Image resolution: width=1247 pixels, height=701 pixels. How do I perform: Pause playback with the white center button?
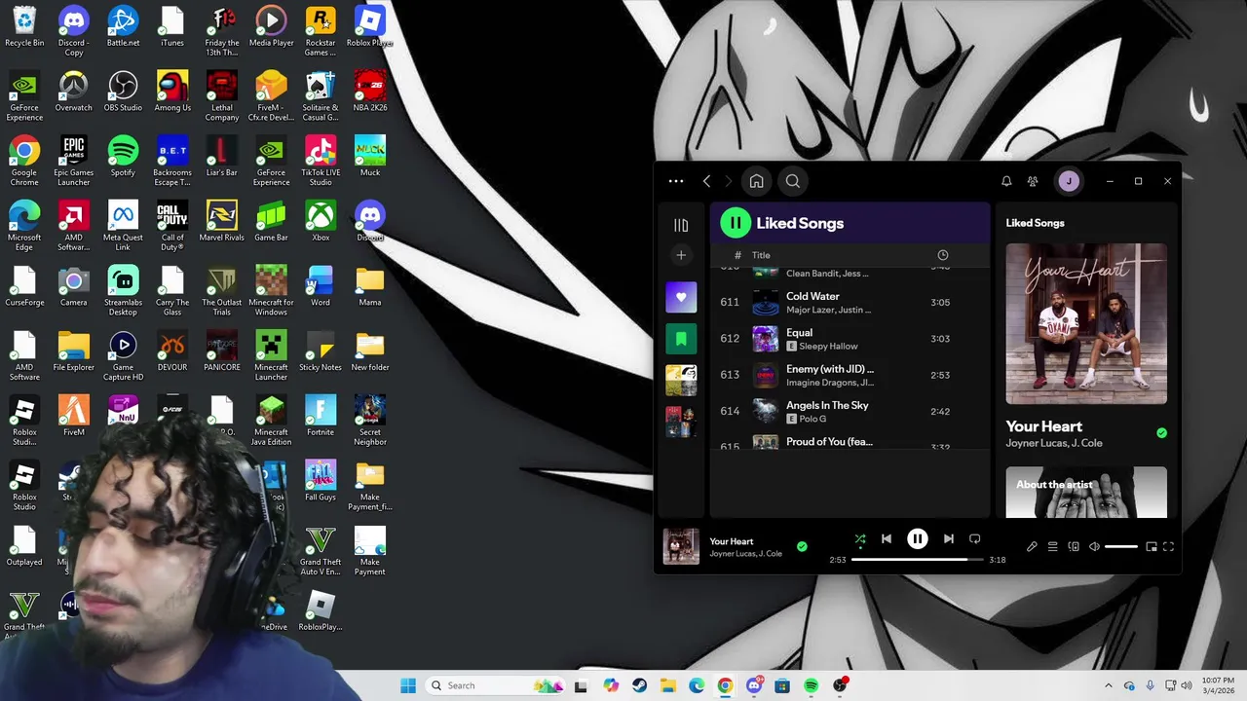(917, 538)
